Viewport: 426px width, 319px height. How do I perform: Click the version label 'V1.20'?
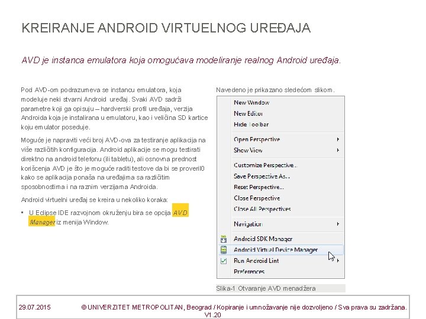(213, 315)
